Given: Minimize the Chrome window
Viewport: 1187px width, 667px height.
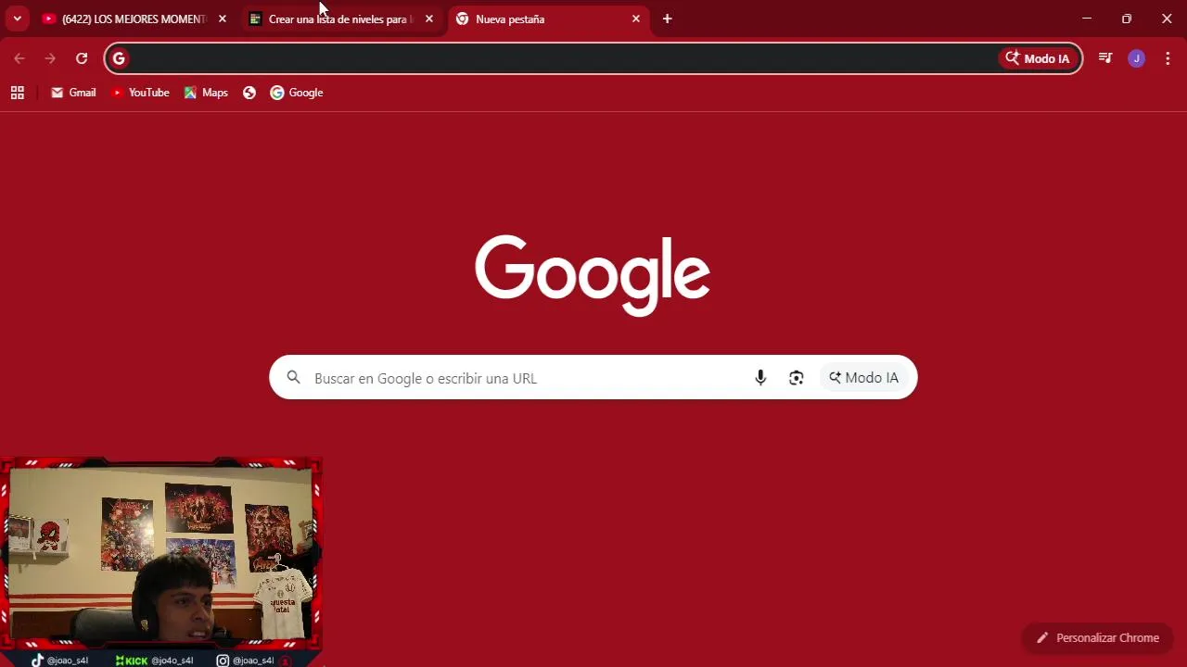Looking at the screenshot, I should coord(1087,19).
